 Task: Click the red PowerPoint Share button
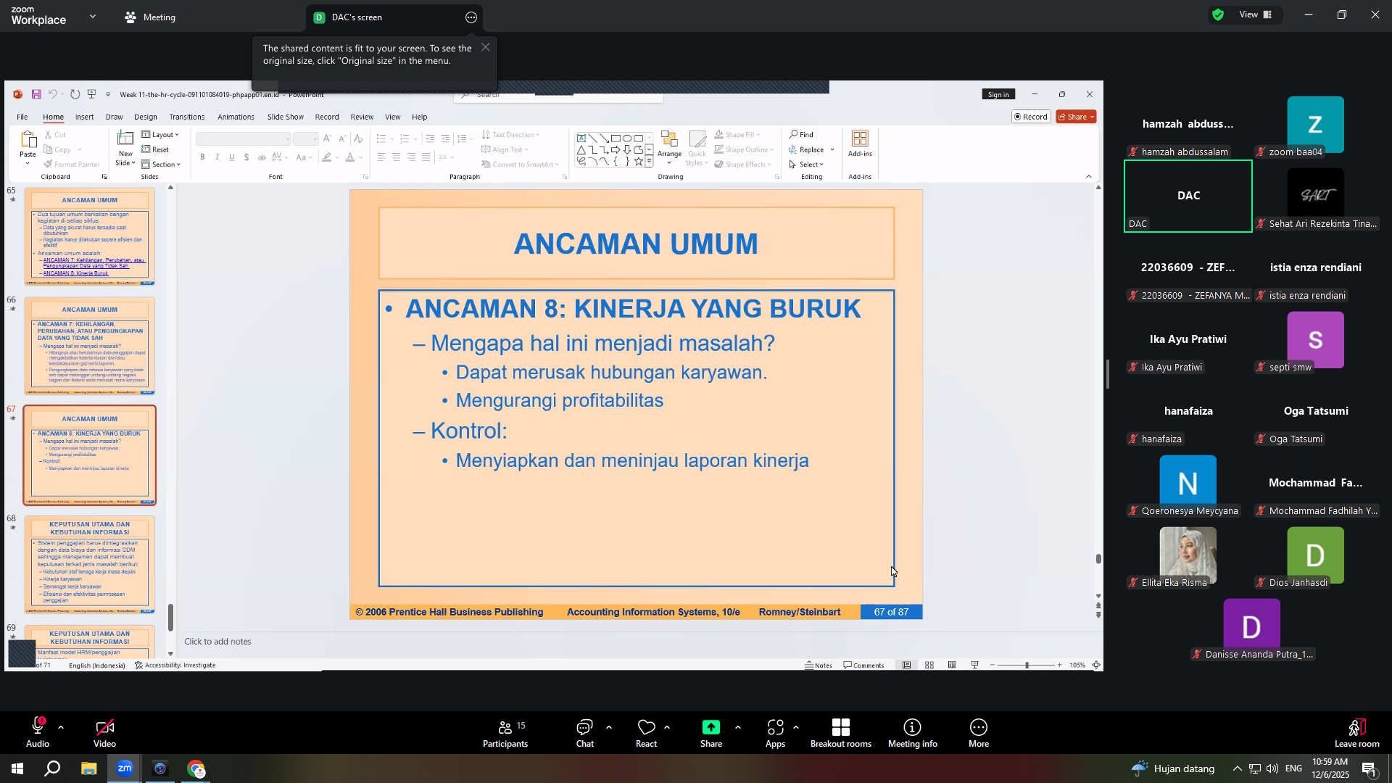click(1076, 117)
